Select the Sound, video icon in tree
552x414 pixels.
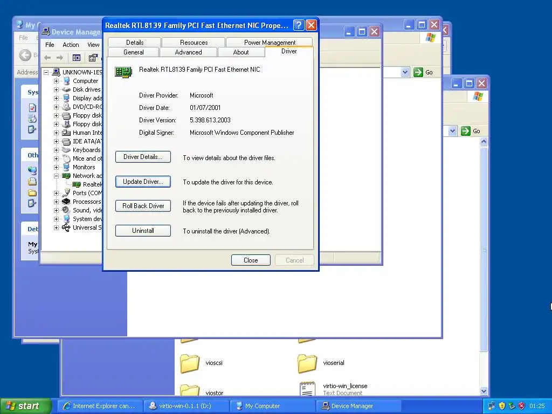(66, 210)
